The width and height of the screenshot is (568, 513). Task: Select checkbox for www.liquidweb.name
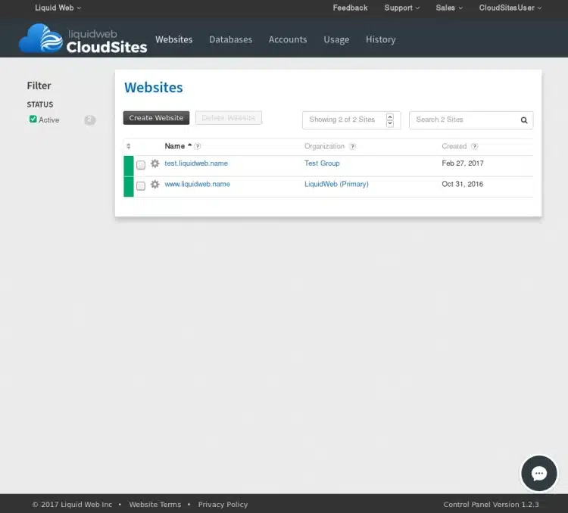click(x=141, y=185)
